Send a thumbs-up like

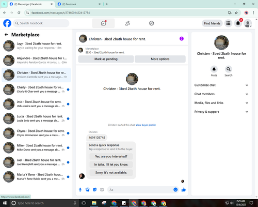pyautogui.click(x=184, y=190)
